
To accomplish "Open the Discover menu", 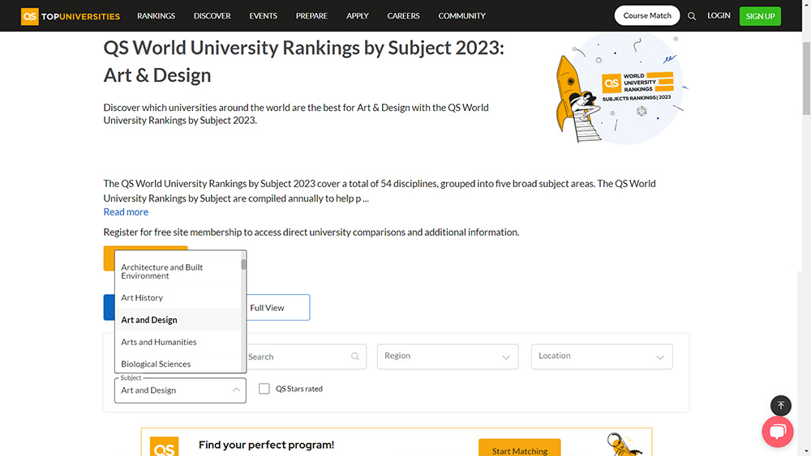I will [x=212, y=16].
